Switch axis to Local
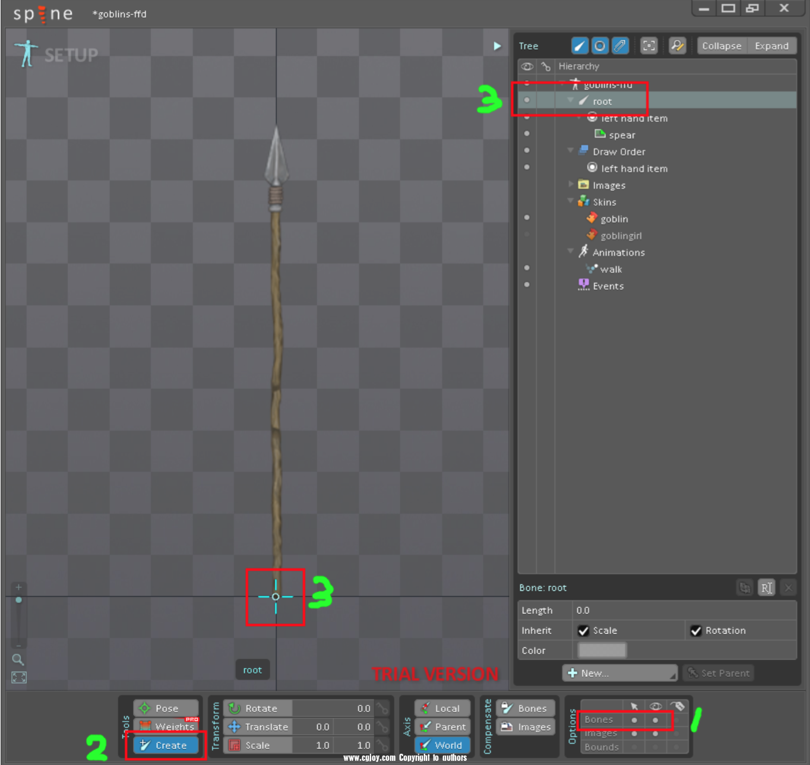 point(442,708)
